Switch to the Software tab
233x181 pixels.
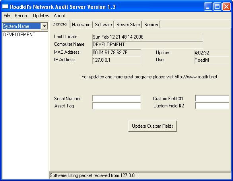(x=103, y=25)
